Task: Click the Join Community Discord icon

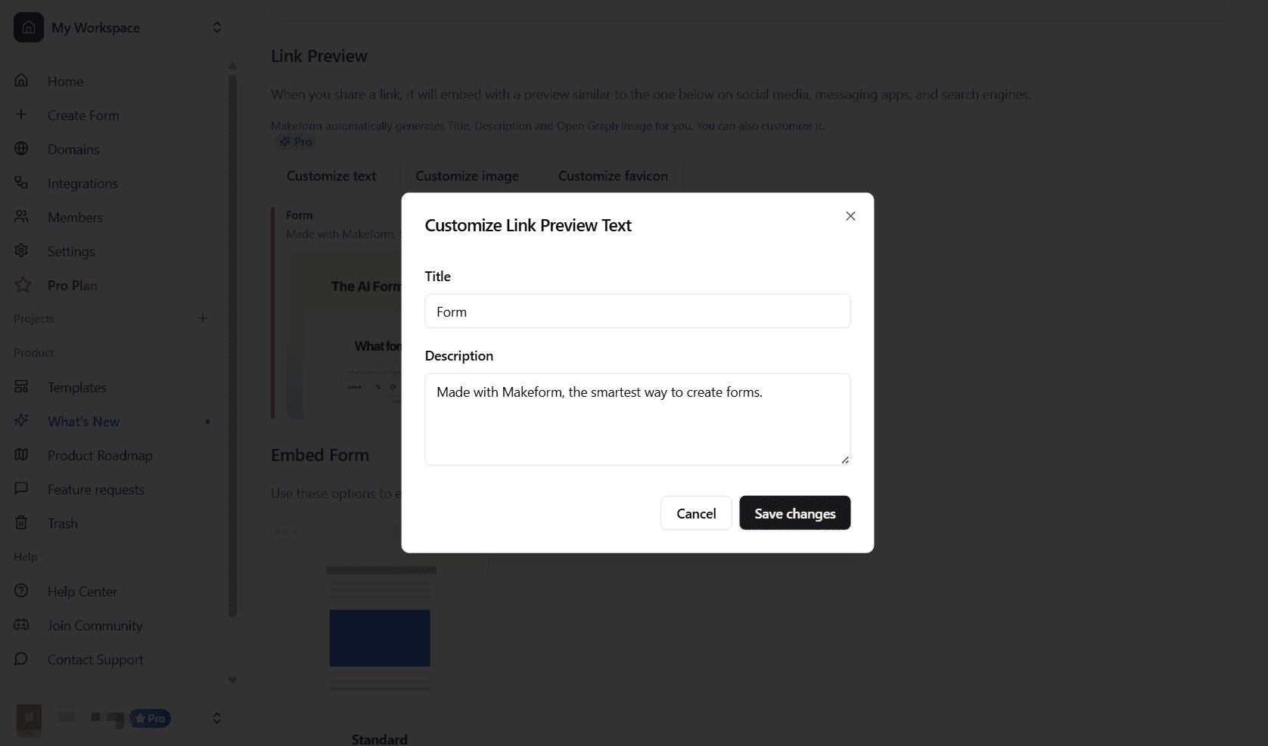Action: pyautogui.click(x=21, y=624)
